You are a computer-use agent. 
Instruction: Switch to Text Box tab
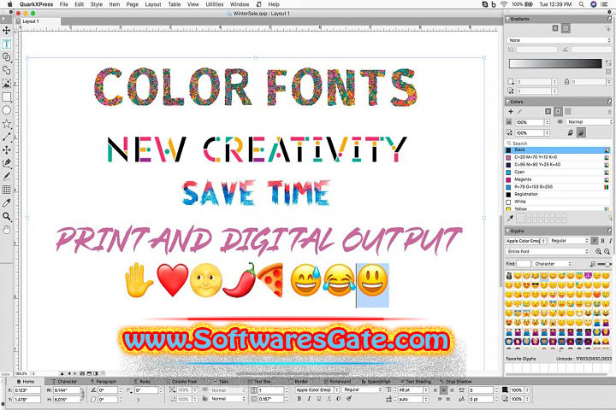pos(260,381)
